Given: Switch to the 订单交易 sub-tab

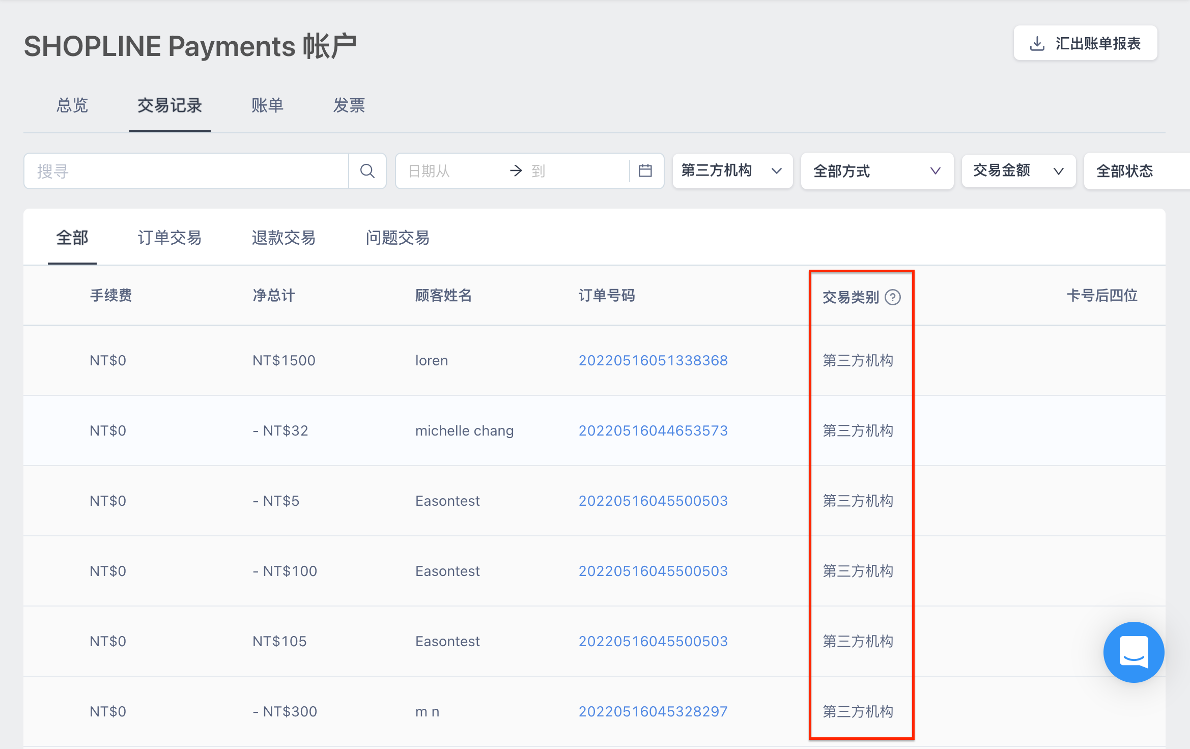Looking at the screenshot, I should tap(169, 238).
